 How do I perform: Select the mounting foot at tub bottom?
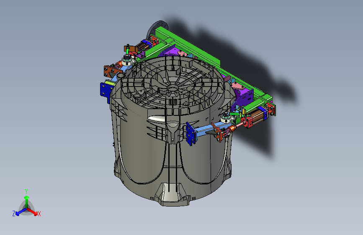[172, 194]
